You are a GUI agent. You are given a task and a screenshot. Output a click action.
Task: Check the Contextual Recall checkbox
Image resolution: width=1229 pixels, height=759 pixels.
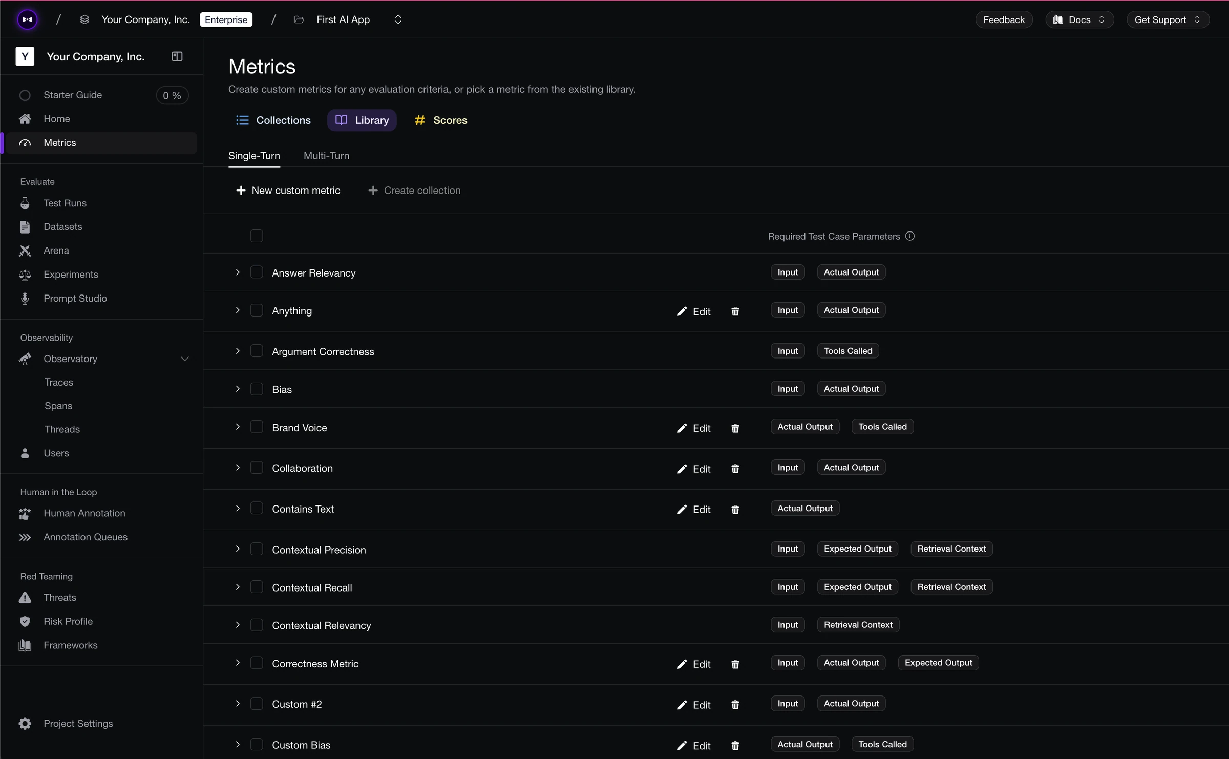(257, 587)
